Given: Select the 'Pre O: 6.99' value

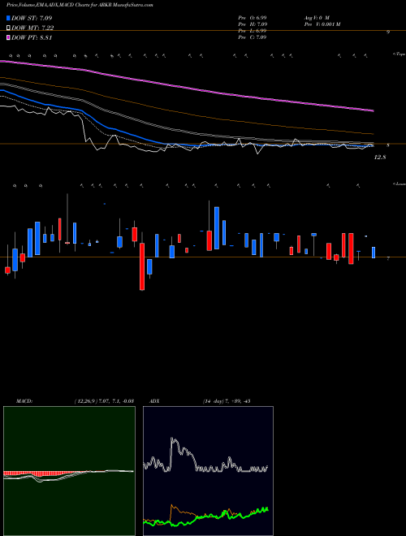Looking at the screenshot, I should click(253, 17).
